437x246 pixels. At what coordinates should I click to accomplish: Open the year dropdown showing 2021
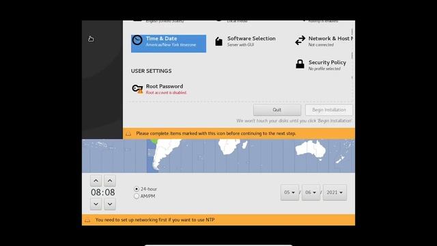point(335,193)
